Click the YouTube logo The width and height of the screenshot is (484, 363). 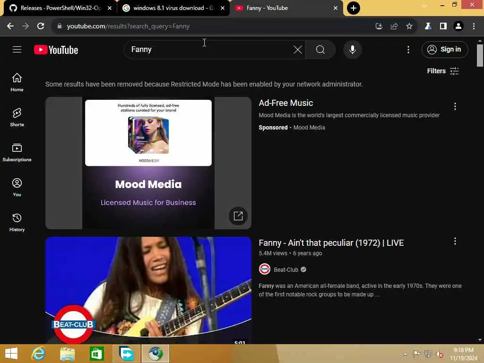pyautogui.click(x=56, y=50)
